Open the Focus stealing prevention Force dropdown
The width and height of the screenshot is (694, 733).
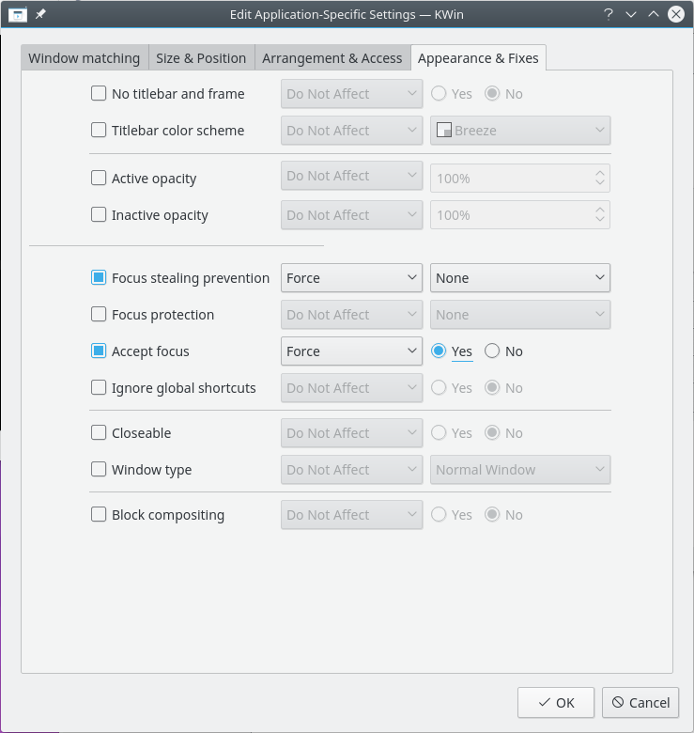click(x=351, y=278)
